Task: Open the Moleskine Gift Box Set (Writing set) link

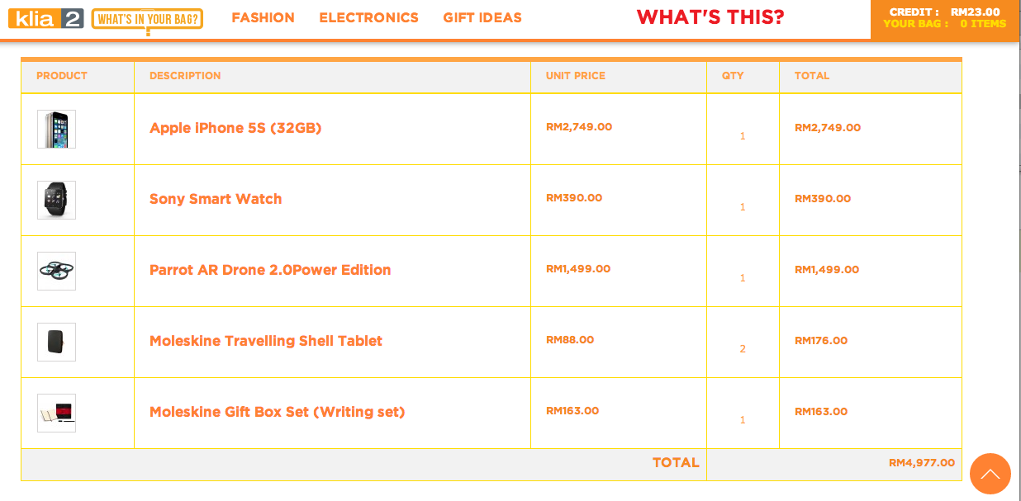Action: 277,412
